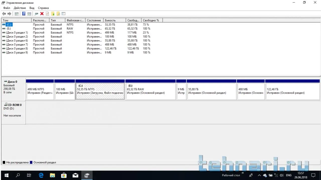This screenshot has width=321, height=180.
Task: Sort by the Том column header
Action: (x=16, y=20)
